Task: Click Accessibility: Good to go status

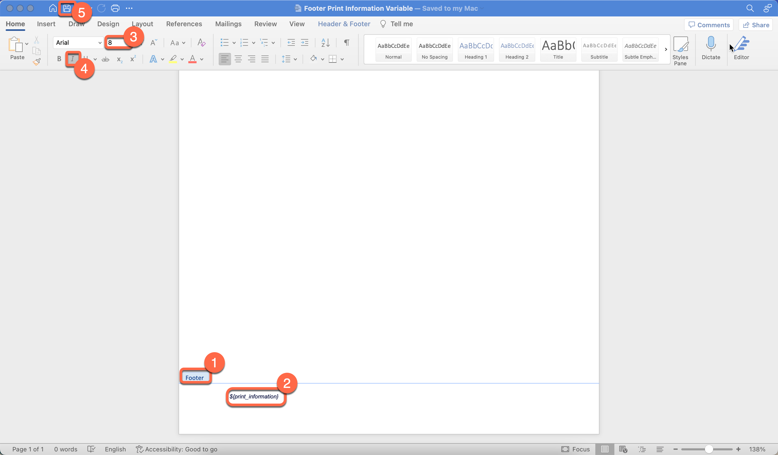Action: (x=176, y=449)
